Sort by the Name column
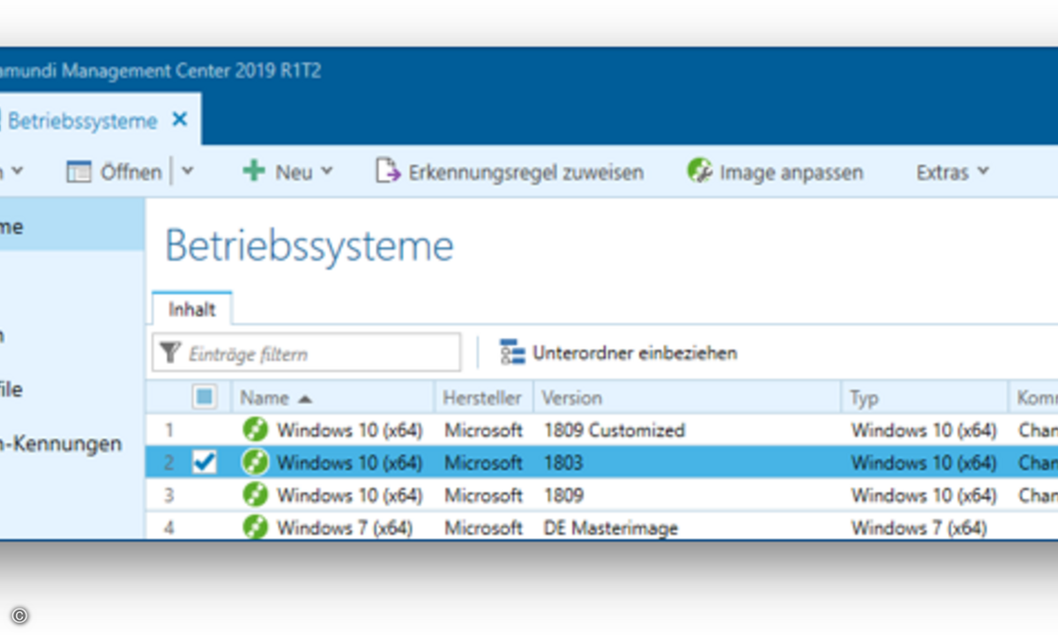 264,398
